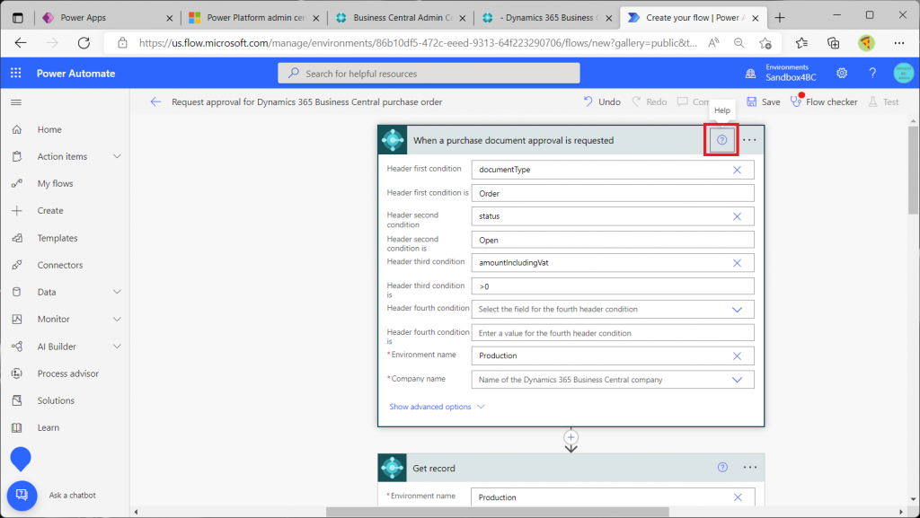
Task: Open Create in the sidebar
Action: click(x=50, y=210)
